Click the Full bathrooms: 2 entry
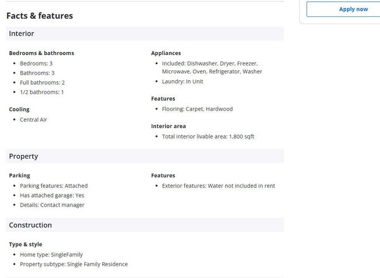The width and height of the screenshot is (380, 278). (x=42, y=83)
